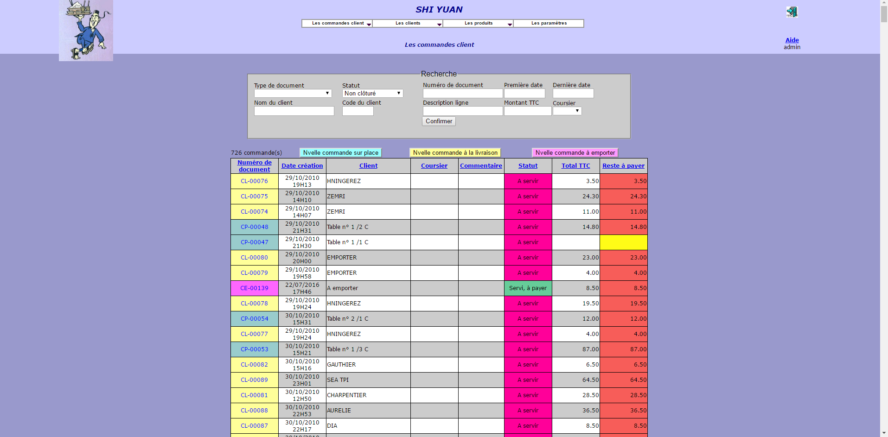Click the GAUTHIER client cell

[x=368, y=365]
